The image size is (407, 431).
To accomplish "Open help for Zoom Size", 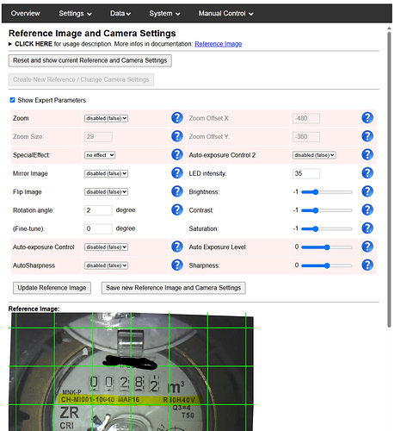I will pos(177,136).
